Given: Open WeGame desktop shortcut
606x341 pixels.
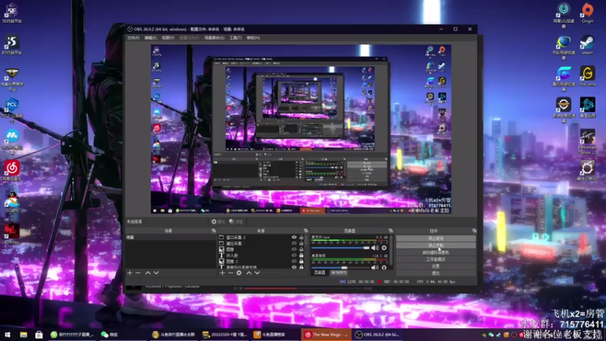Looking at the screenshot, I should 587,77.
